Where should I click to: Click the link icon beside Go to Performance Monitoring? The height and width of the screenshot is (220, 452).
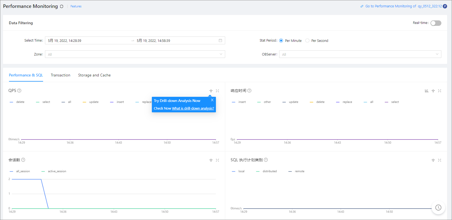[x=362, y=6]
